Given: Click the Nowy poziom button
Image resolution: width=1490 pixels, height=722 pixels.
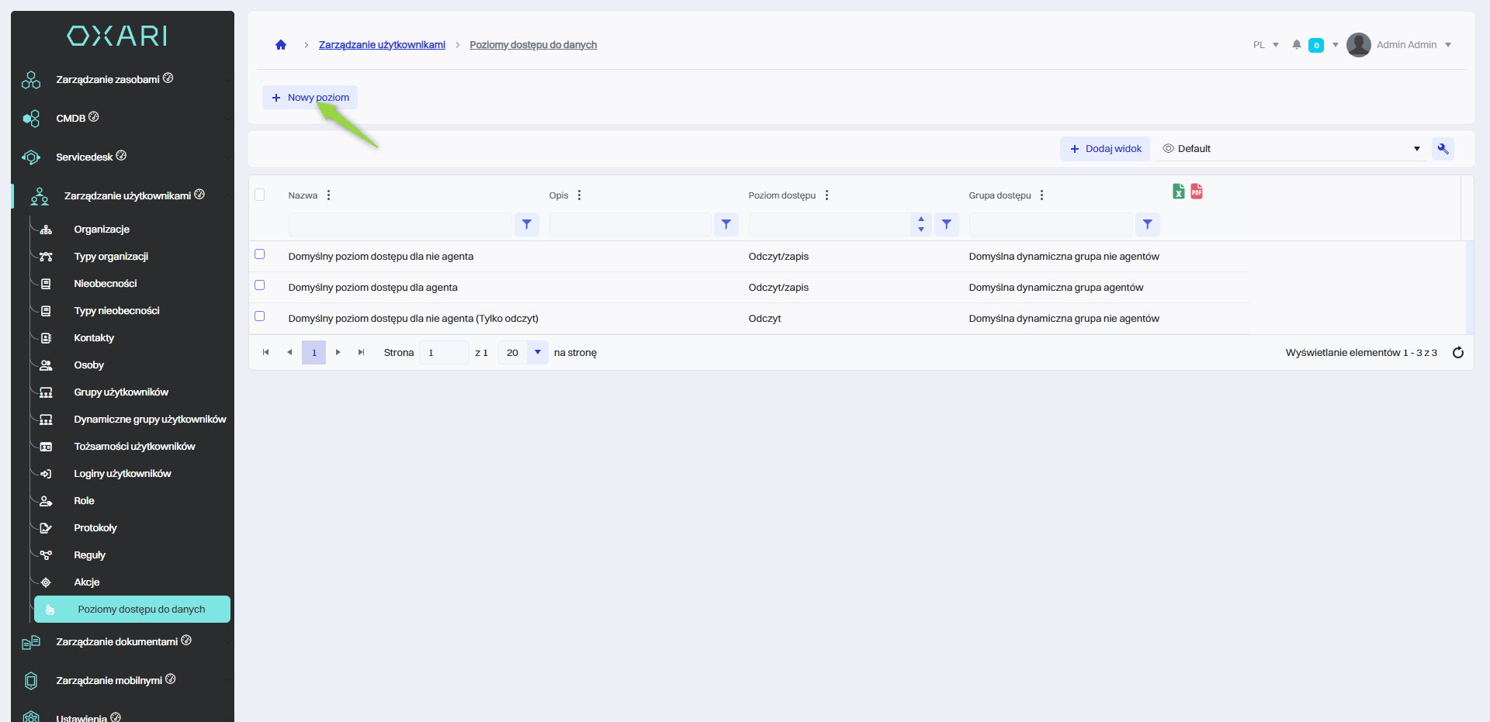Looking at the screenshot, I should point(310,98).
